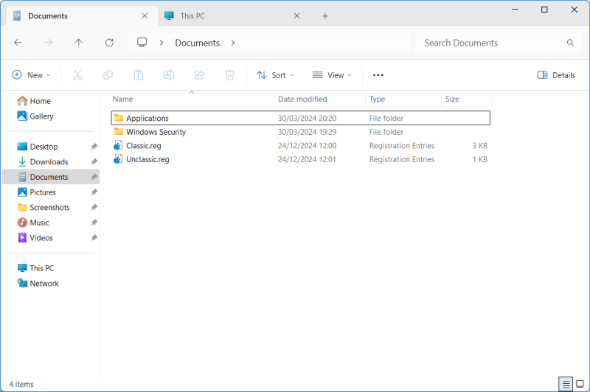590x392 pixels.
Task: Click the Copy icon in toolbar
Action: pyautogui.click(x=108, y=75)
